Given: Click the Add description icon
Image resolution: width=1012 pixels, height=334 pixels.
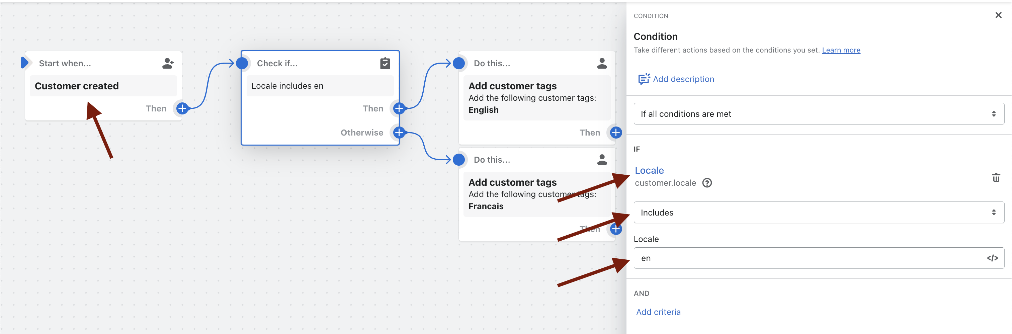Looking at the screenshot, I should [644, 79].
